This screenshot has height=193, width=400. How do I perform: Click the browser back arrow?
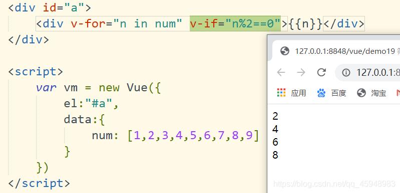coord(281,72)
